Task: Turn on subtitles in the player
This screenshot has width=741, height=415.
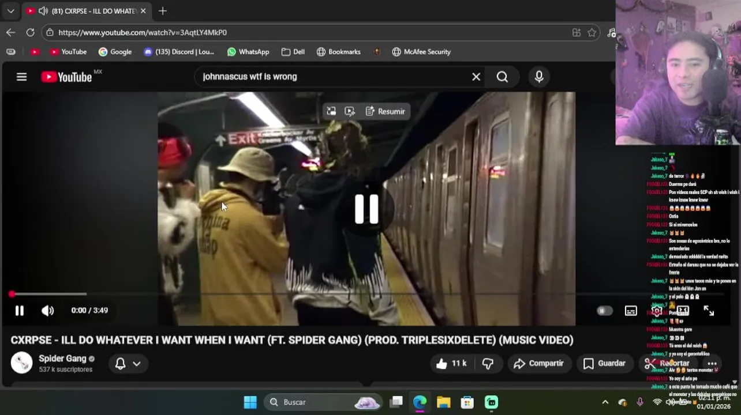Action: pyautogui.click(x=631, y=311)
